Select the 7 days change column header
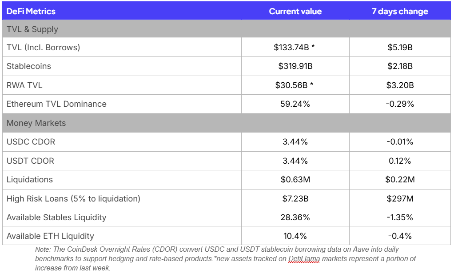Viewport: 454px width, 278px height. (400, 11)
